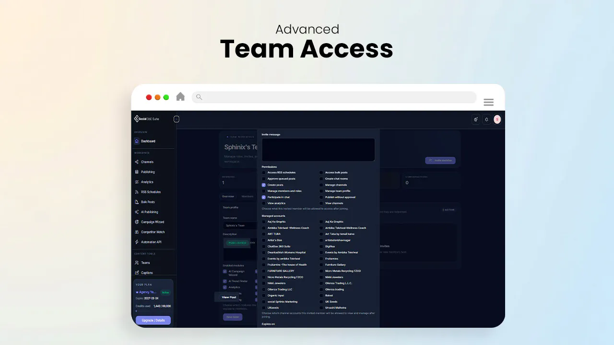The width and height of the screenshot is (614, 345).
Task: Check the Dwarkadhish Womans Hospital account
Action: pos(264,253)
